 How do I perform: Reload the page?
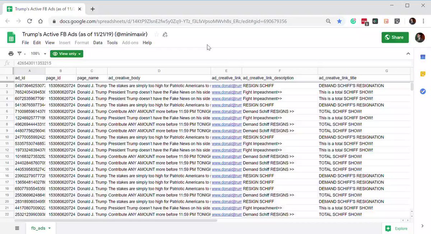30,21
